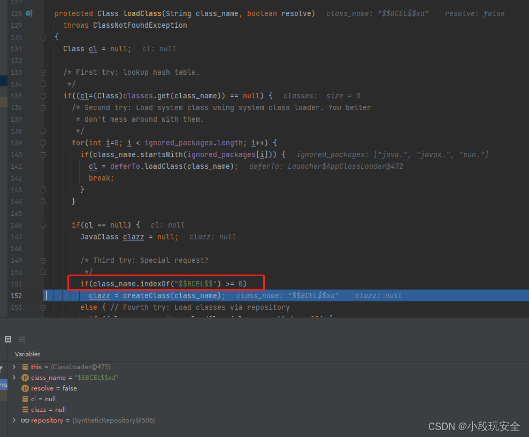Image resolution: width=529 pixels, height=437 pixels.
Task: Collapse the for loop fold at line 139
Action: click(x=43, y=143)
